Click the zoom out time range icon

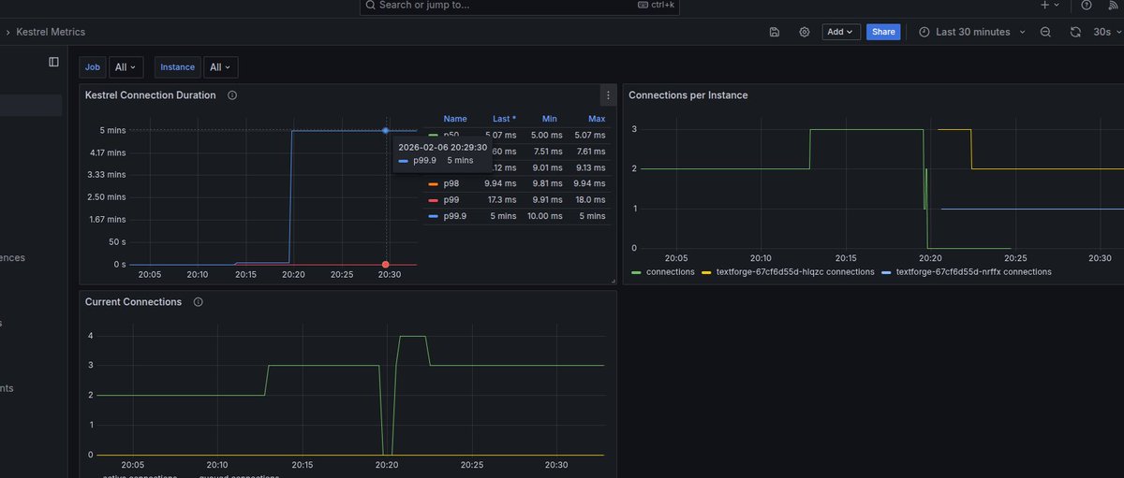(1046, 32)
